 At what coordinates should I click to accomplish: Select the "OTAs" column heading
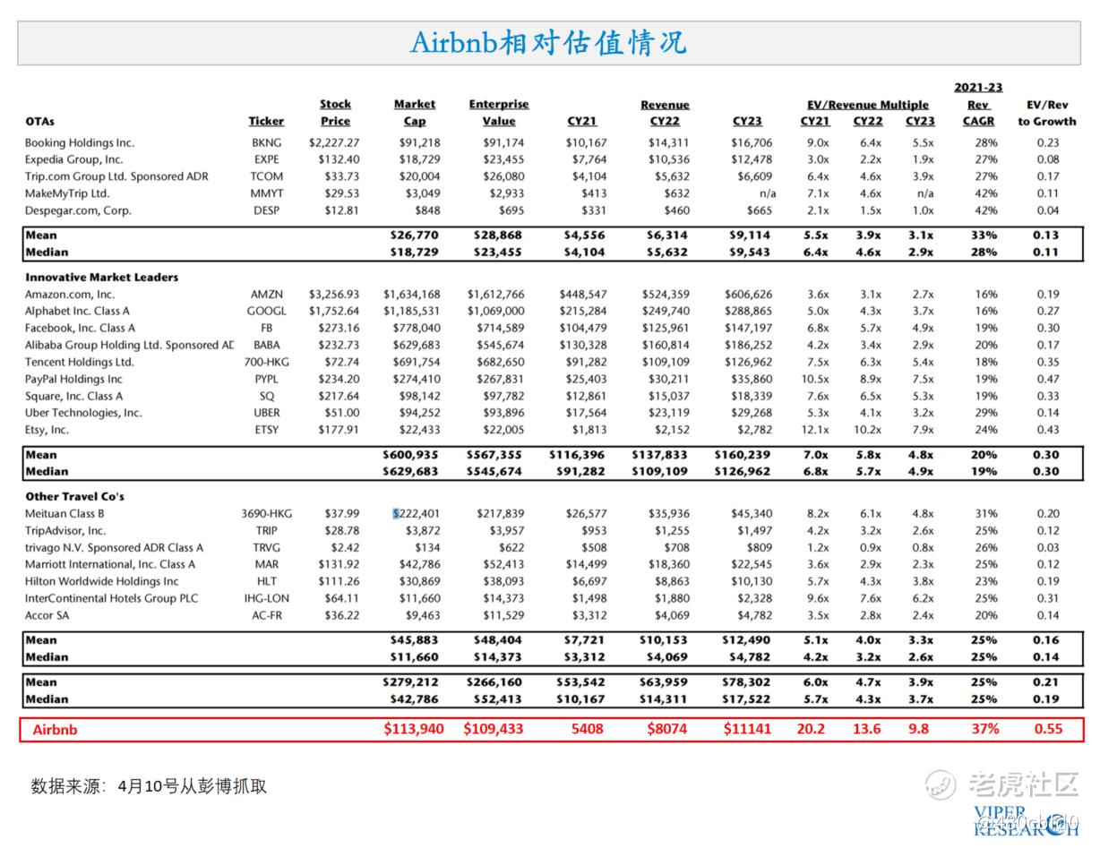pyautogui.click(x=40, y=122)
